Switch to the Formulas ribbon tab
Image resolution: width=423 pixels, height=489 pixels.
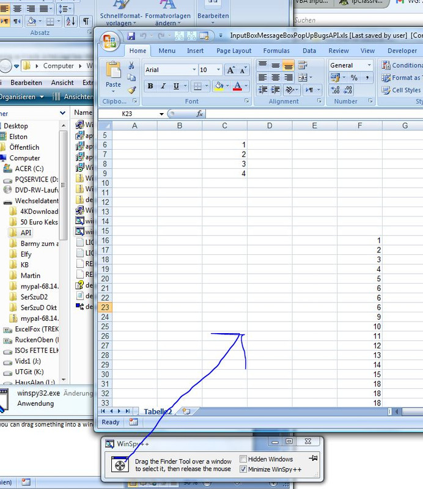click(x=276, y=51)
